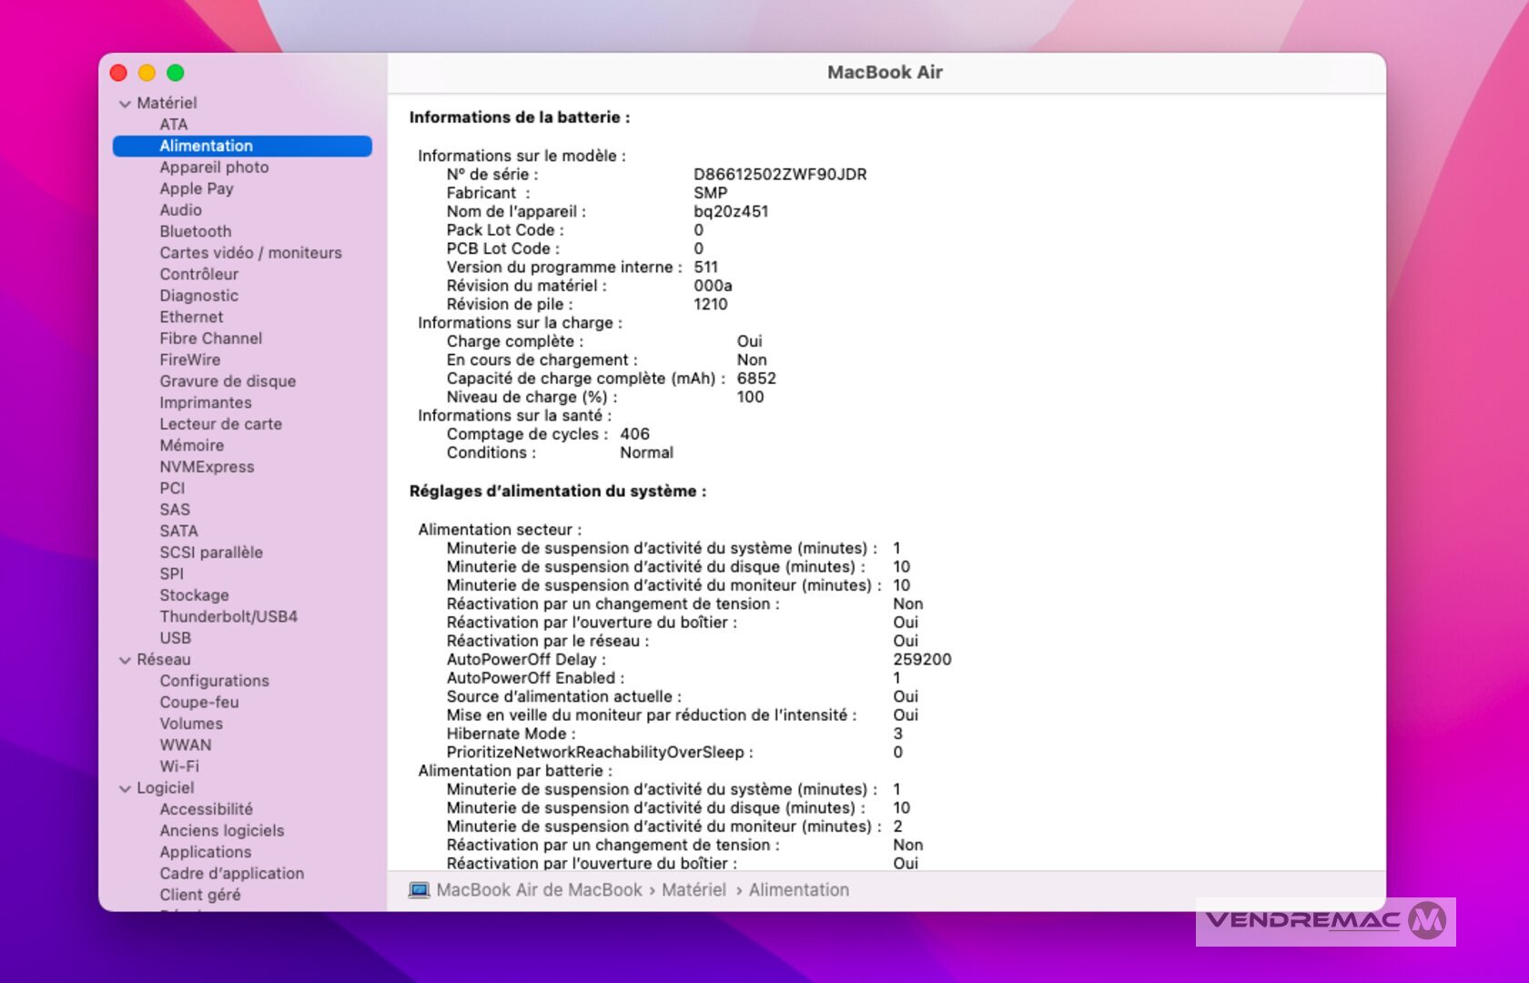Screen dimensions: 1529x983
Task: Open Applications under Logiciel
Action: [206, 852]
